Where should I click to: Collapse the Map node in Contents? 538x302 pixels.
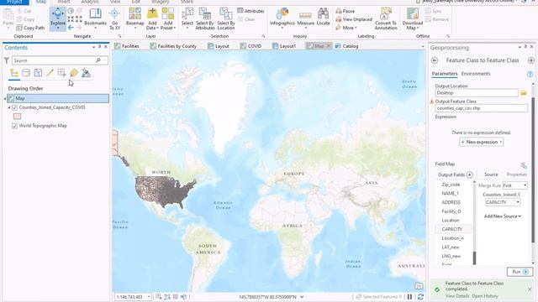[x=5, y=99]
